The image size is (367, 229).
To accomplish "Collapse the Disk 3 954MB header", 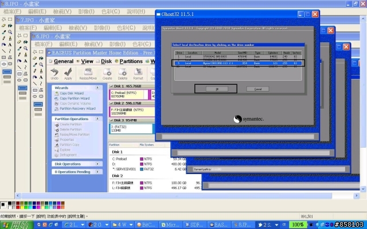I will (x=111, y=120).
